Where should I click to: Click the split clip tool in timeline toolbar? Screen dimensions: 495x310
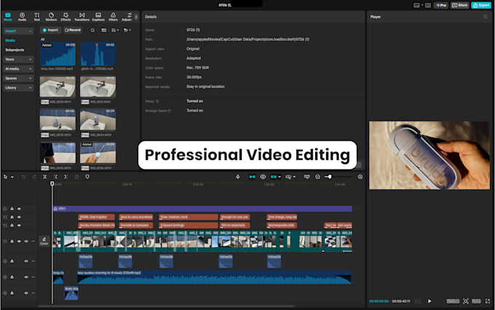coord(44,177)
